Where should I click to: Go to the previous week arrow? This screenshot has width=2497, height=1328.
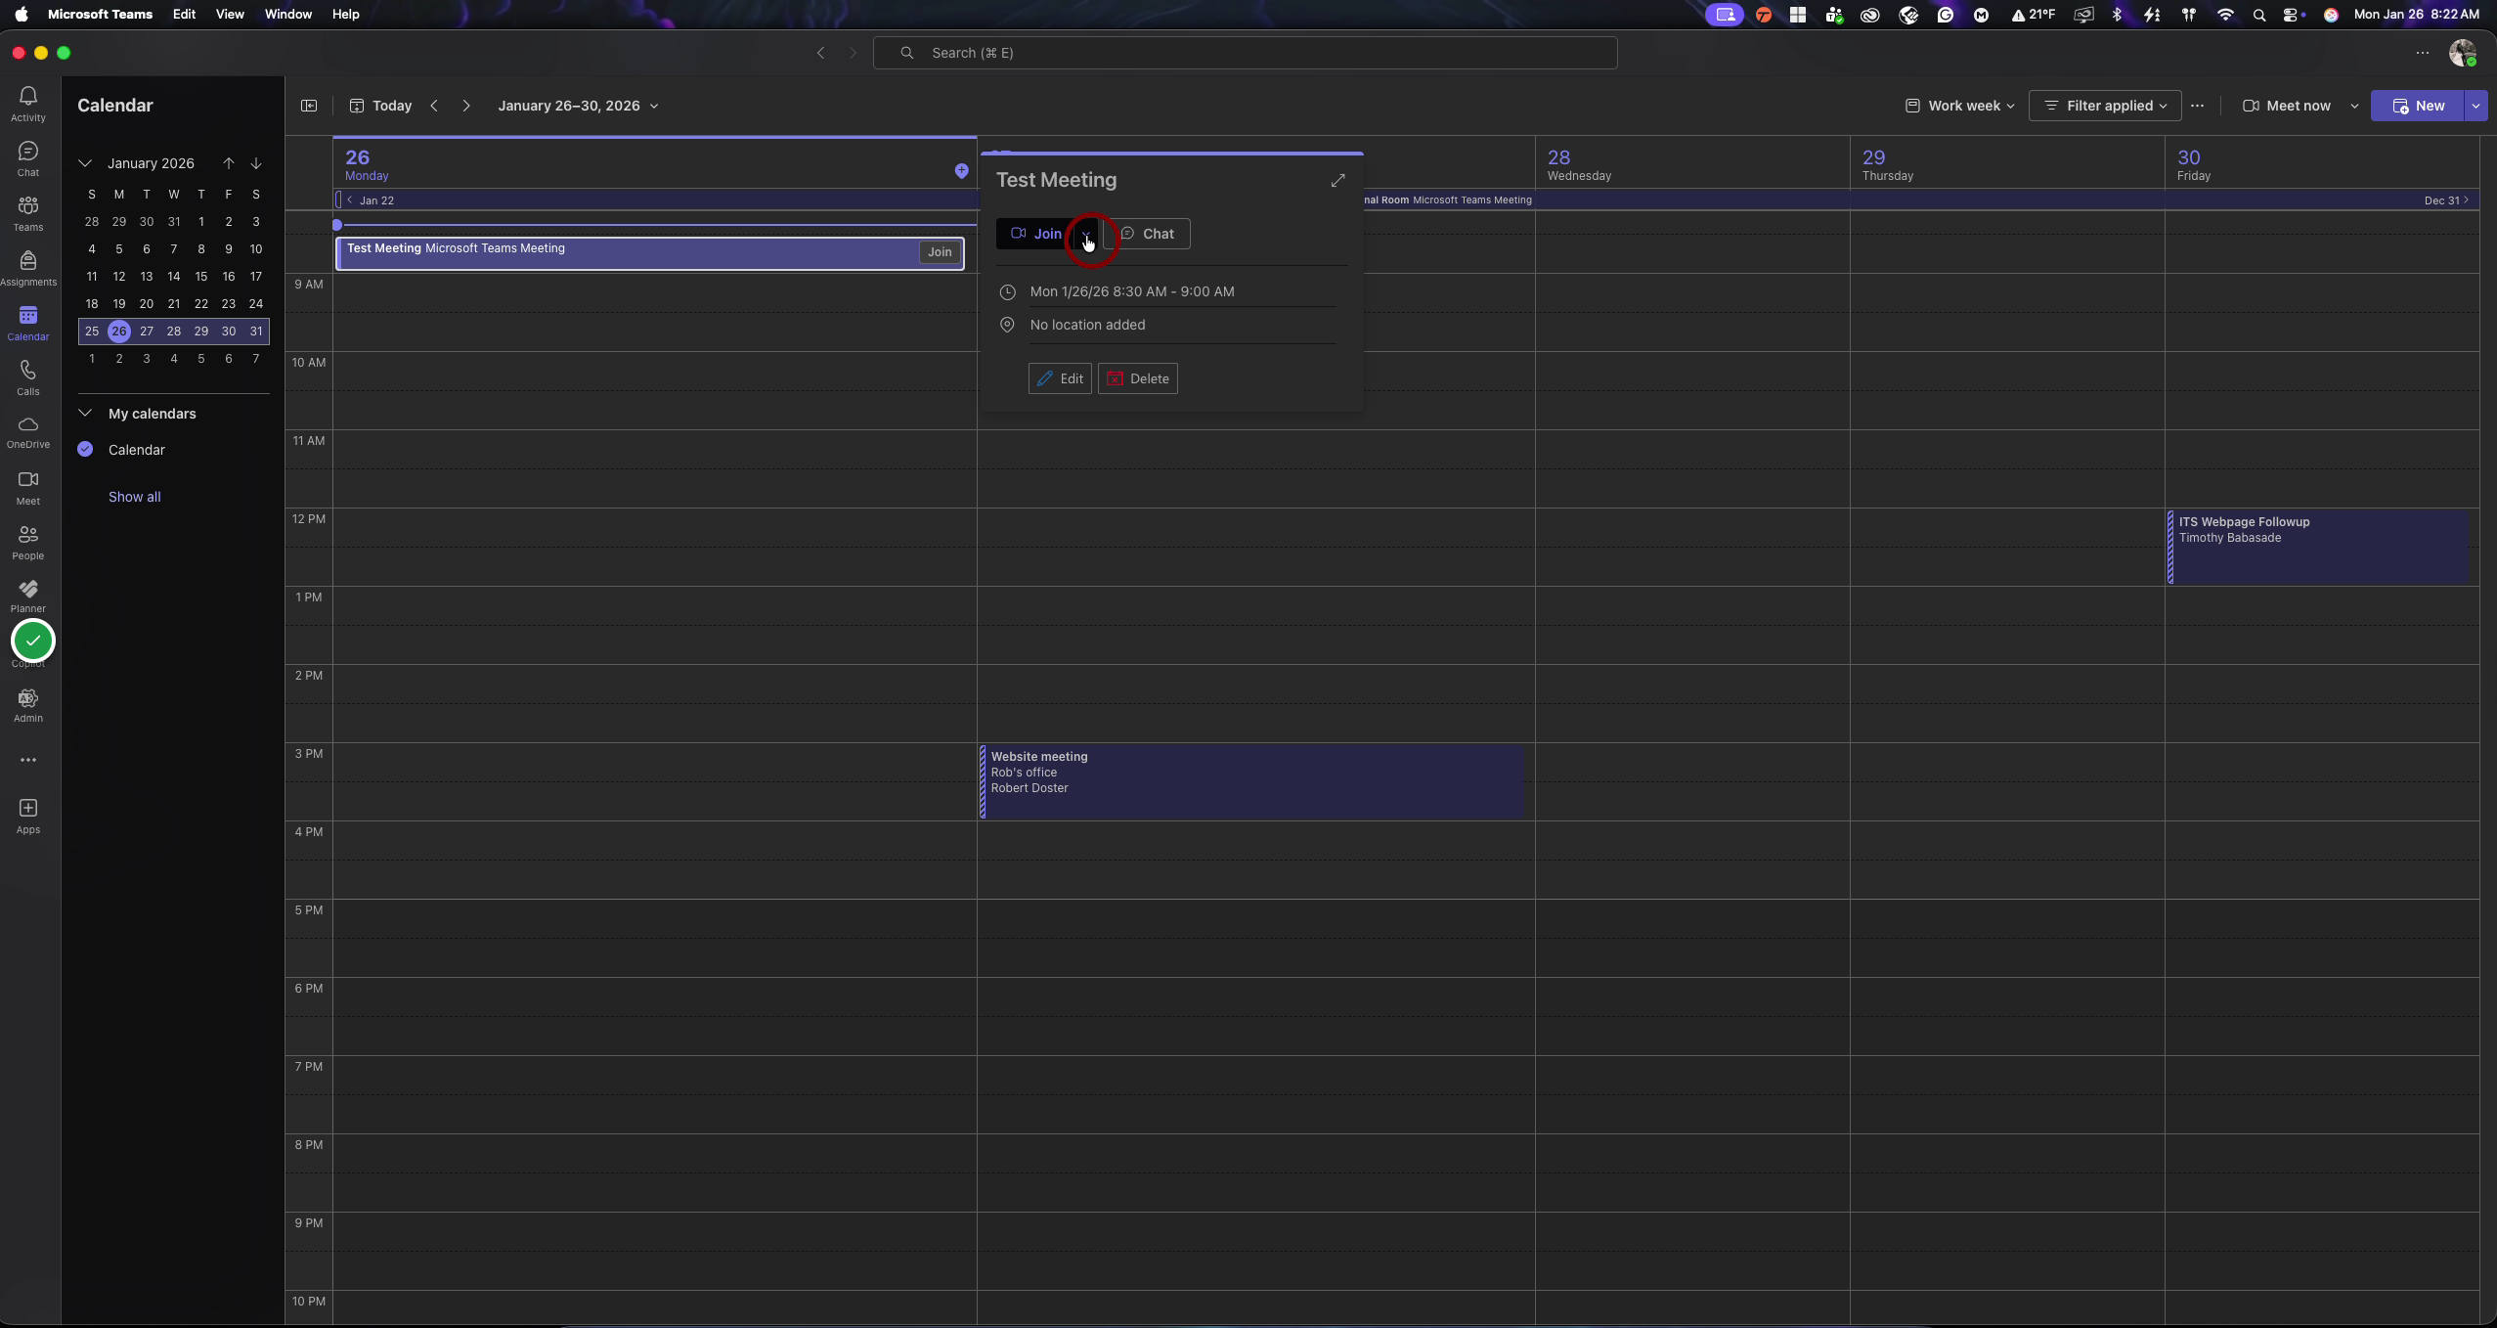tap(434, 106)
